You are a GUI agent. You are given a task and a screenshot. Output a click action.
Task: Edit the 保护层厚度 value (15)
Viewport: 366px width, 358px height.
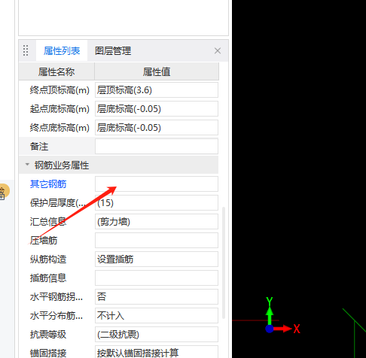[157, 203]
